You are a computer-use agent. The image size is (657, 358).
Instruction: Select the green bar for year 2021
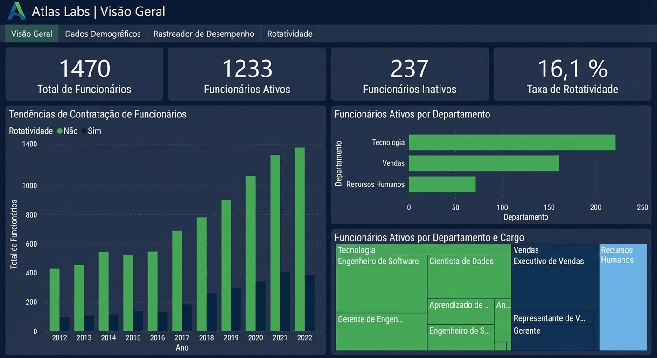pyautogui.click(x=275, y=243)
